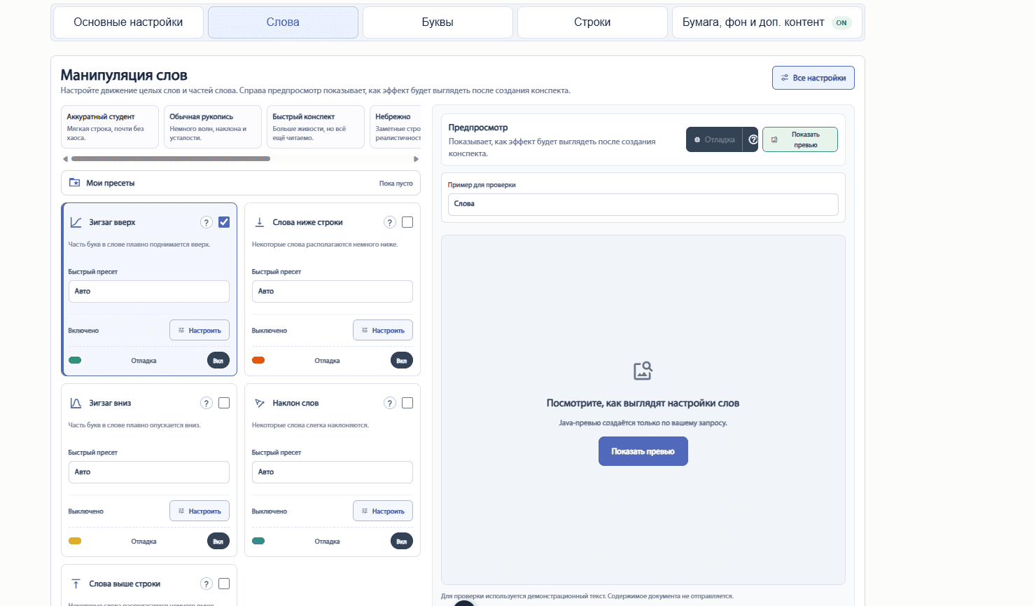This screenshot has width=1034, height=606.
Task: Click the orange swatch in Слова ниже строки
Action: 258,360
